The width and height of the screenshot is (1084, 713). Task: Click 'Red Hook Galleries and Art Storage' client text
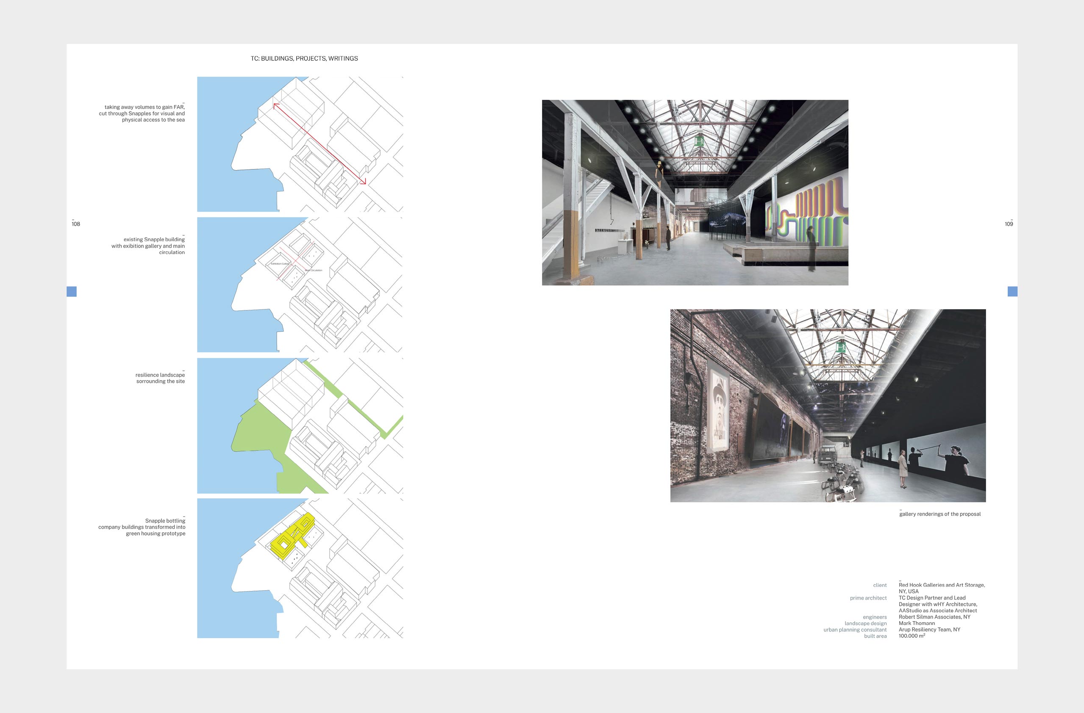pos(941,585)
